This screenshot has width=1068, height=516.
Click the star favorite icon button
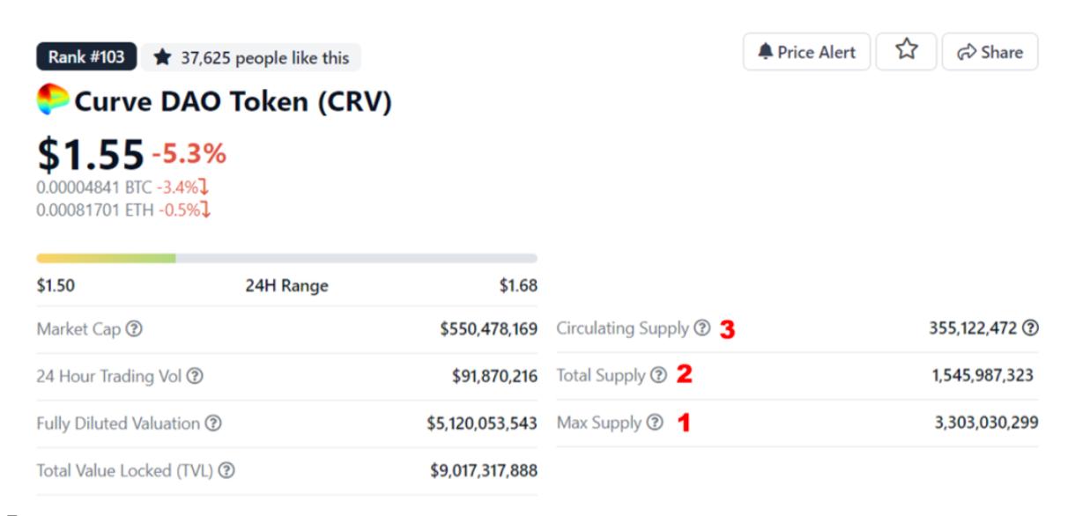(x=906, y=52)
